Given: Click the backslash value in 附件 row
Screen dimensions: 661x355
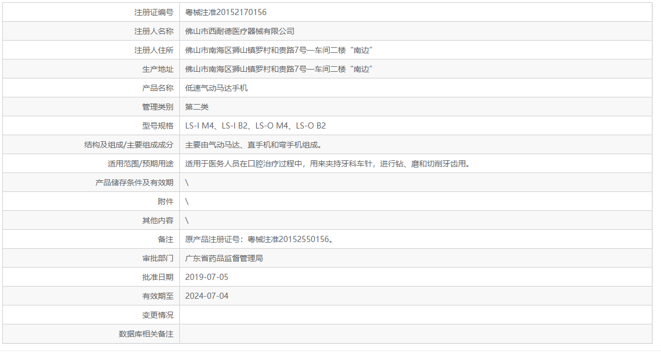Looking at the screenshot, I should [187, 201].
